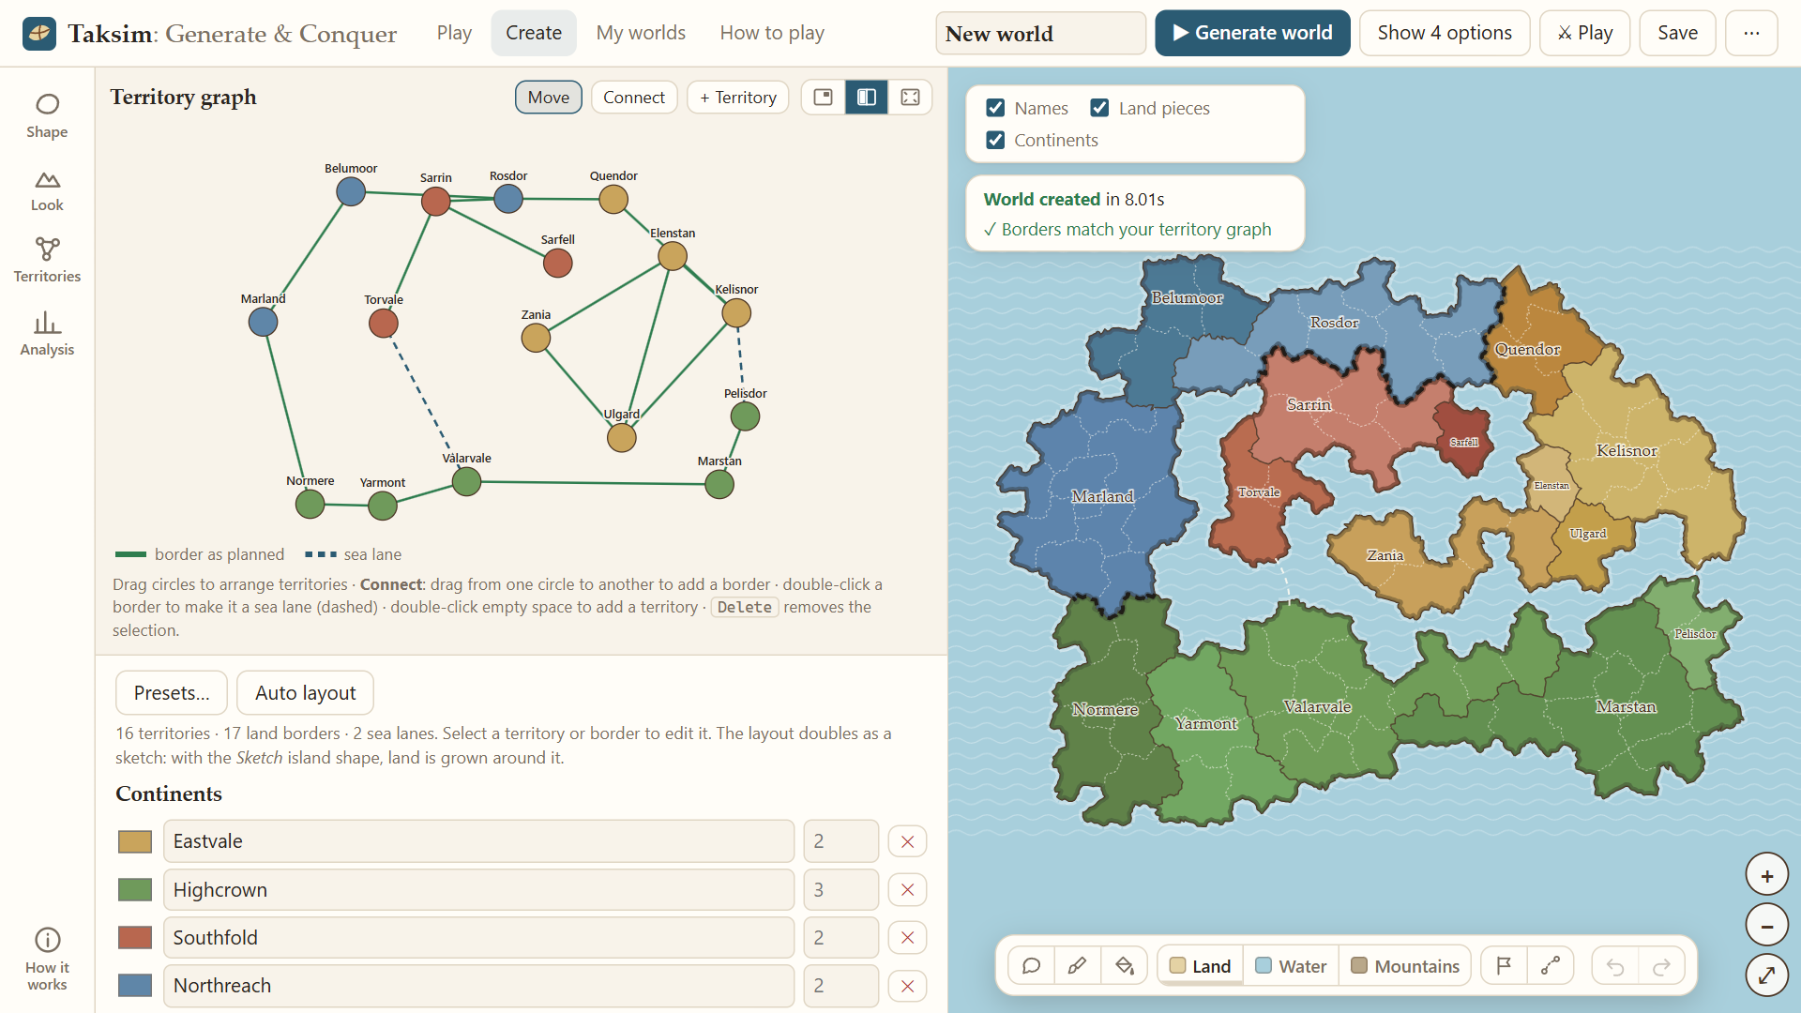This screenshot has width=1801, height=1013.
Task: Toggle the Continents checkbox
Action: click(x=996, y=141)
